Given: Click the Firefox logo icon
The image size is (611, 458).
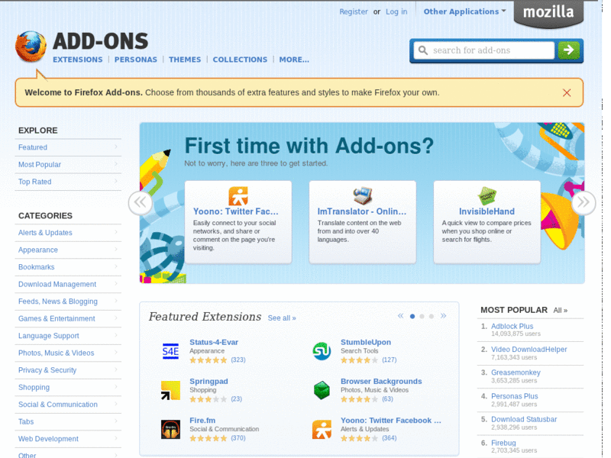Looking at the screenshot, I should 31,47.
